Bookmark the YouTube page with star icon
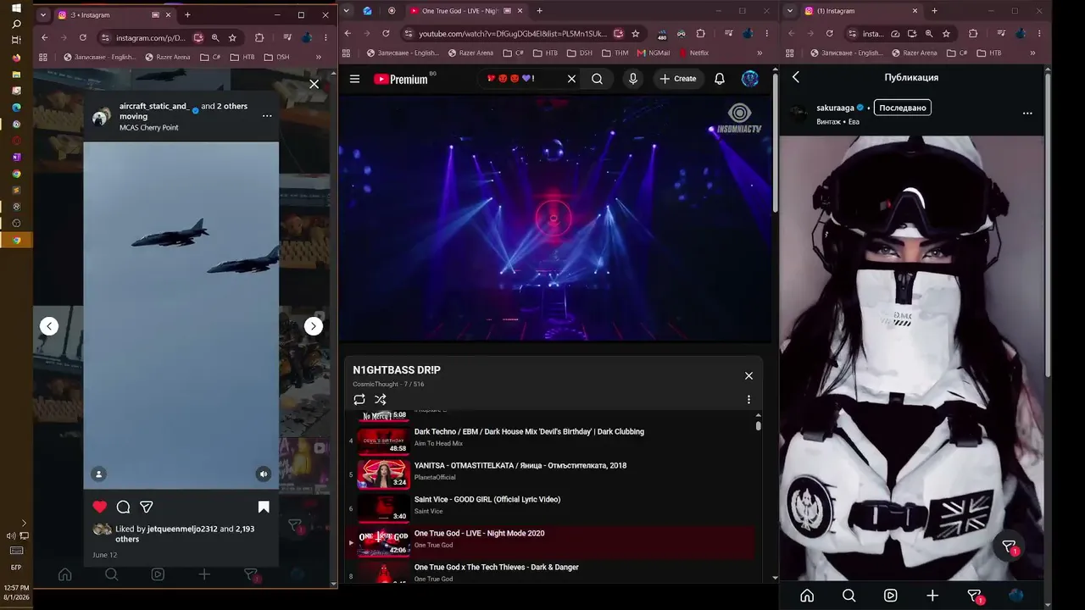 click(x=636, y=33)
